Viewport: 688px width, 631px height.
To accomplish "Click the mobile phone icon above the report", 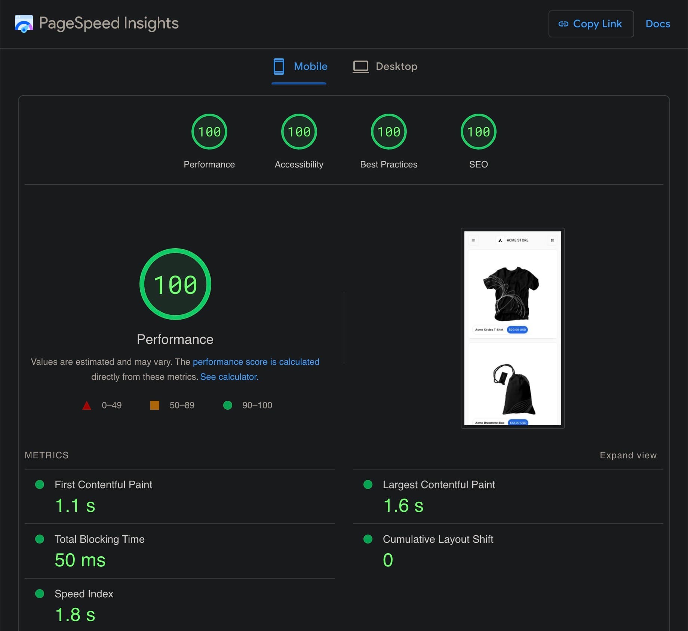I will click(x=279, y=66).
